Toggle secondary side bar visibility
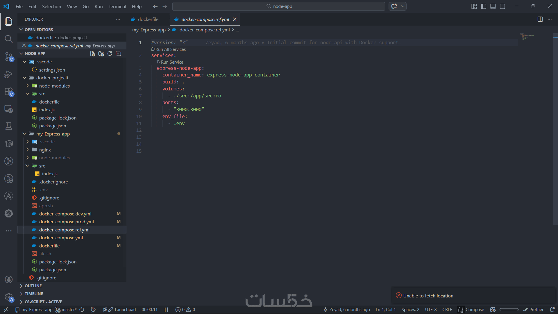This screenshot has height=314, width=558. (x=502, y=6)
